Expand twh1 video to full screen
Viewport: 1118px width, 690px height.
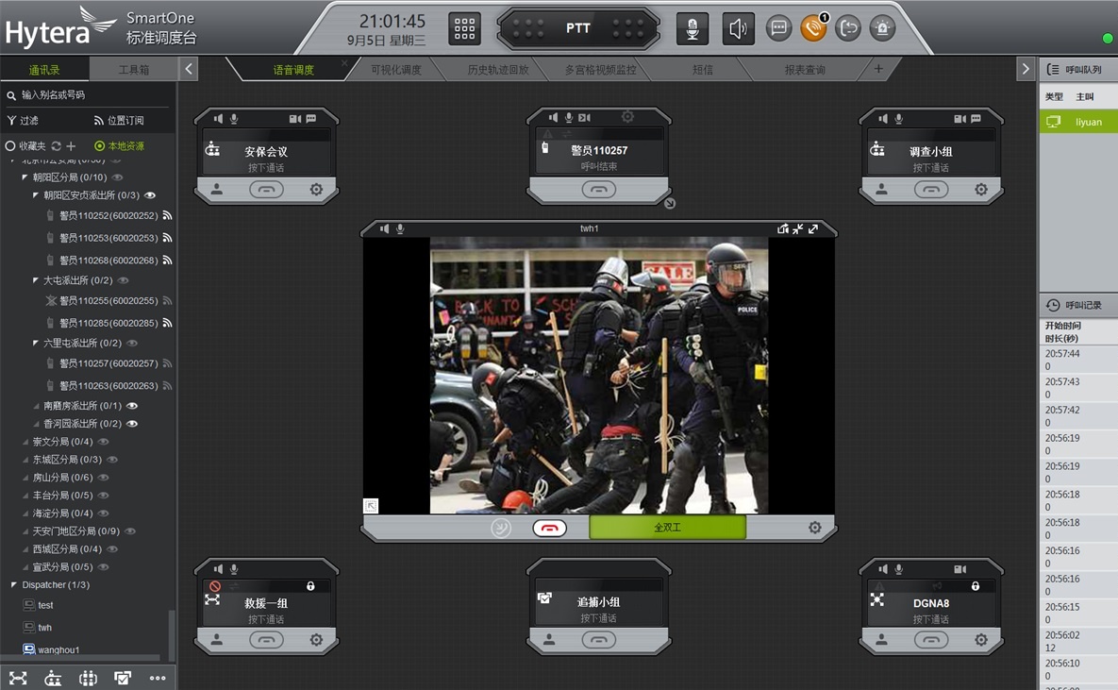813,228
